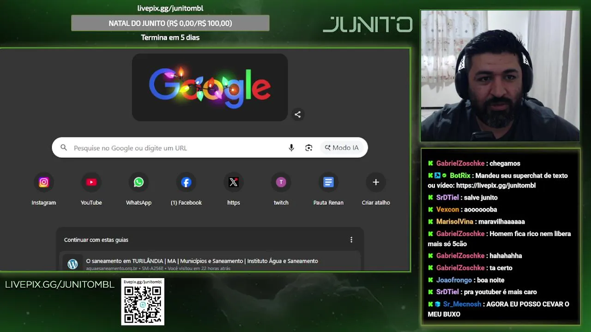Screen dimensions: 591x332
Task: Click the verified badge beside BotRix
Action: (444, 176)
